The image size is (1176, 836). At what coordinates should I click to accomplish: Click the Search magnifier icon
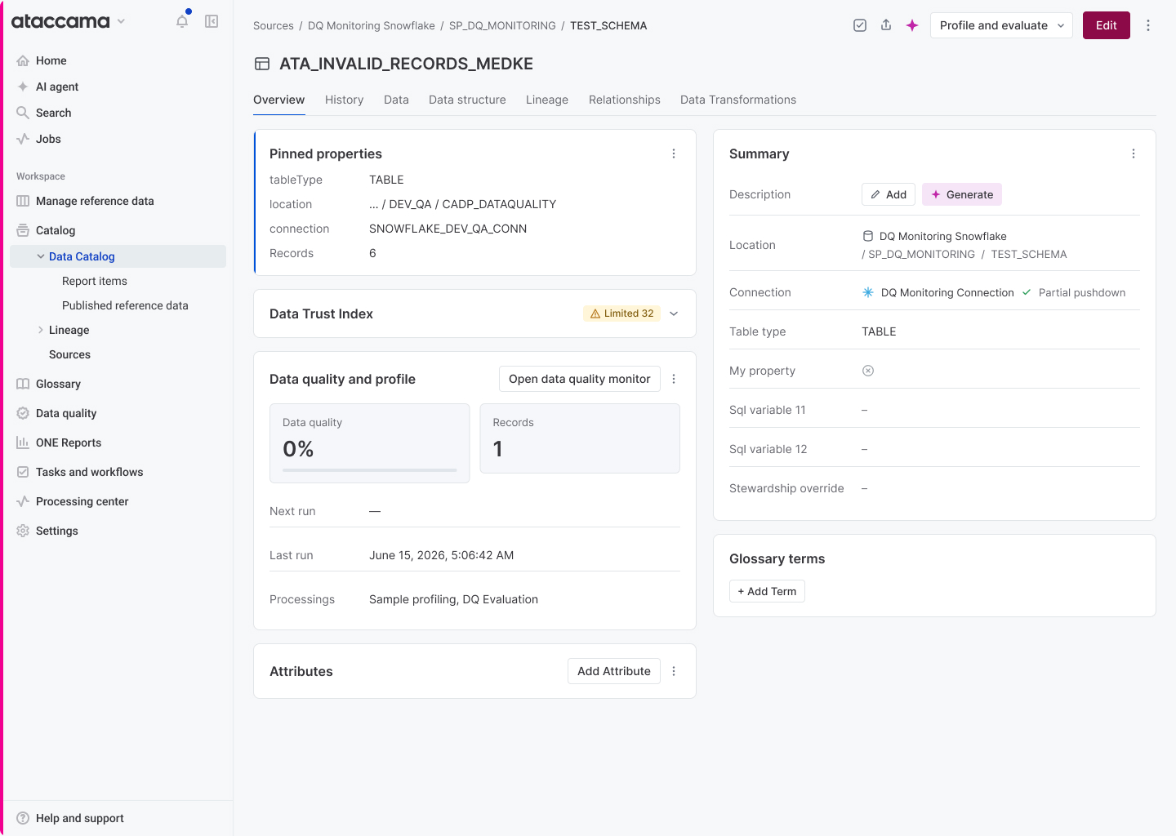click(23, 113)
